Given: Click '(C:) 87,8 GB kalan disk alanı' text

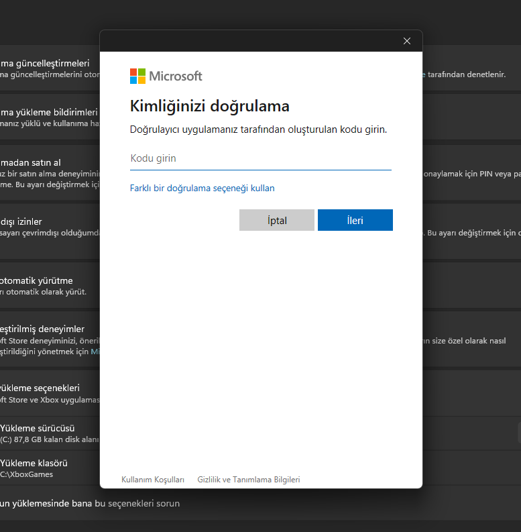Looking at the screenshot, I should 50,439.
